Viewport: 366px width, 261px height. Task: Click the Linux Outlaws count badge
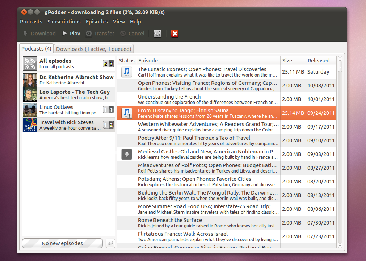109,110
